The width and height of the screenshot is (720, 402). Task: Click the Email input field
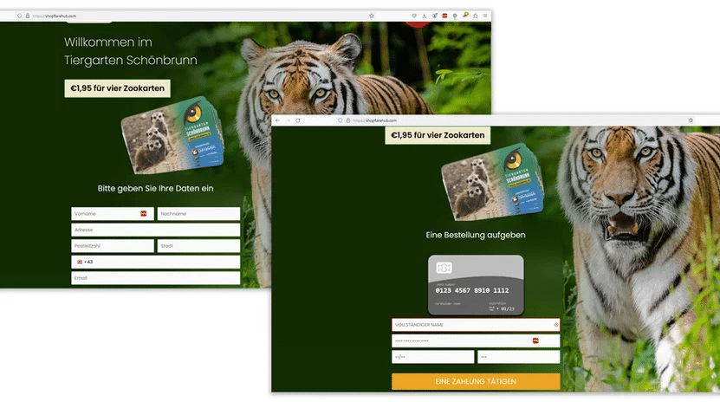pos(156,278)
